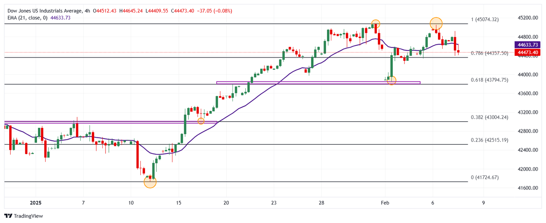Click the orange circle at the 41724.67 low

tap(150, 182)
